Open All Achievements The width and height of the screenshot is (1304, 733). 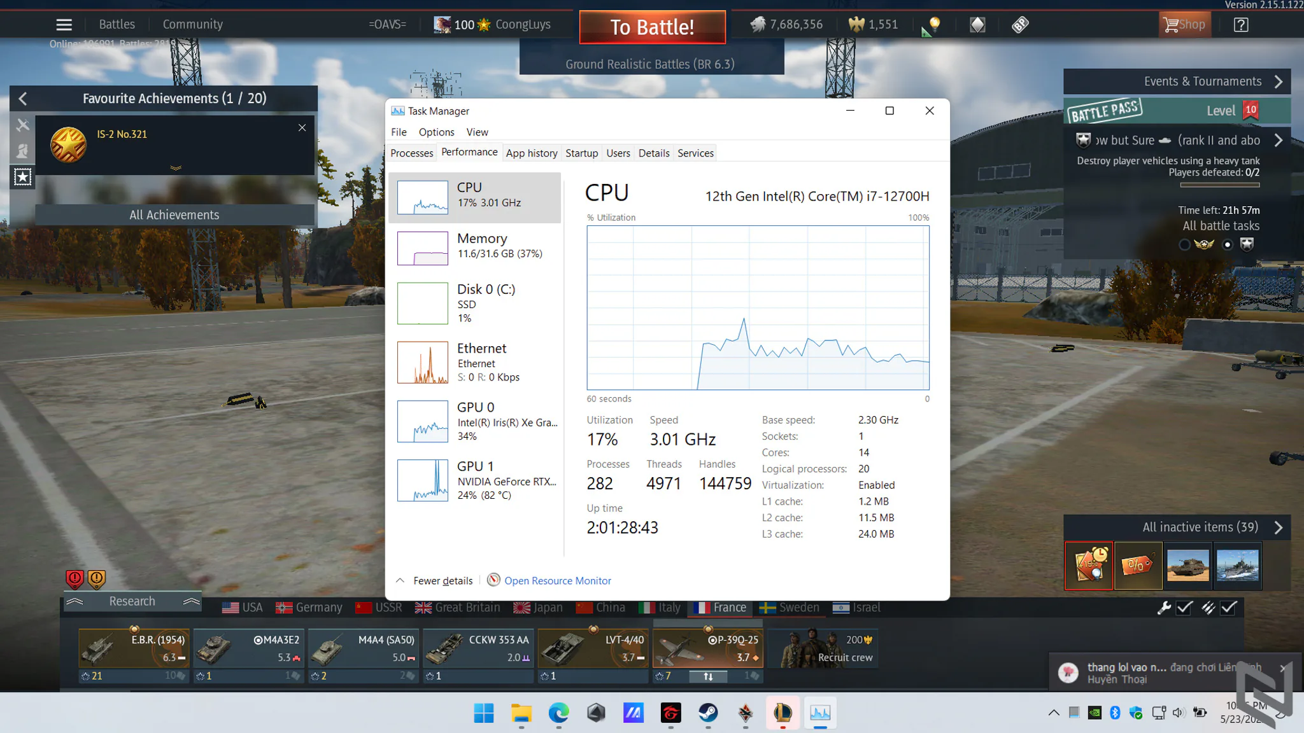(174, 215)
